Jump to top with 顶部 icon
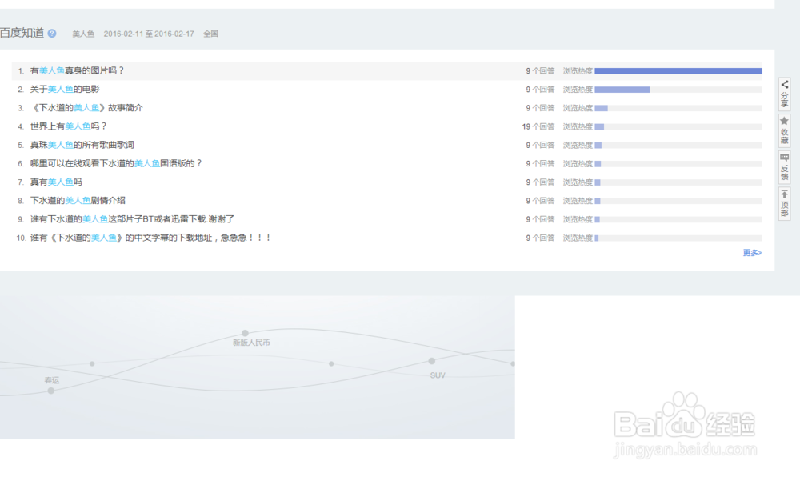800x477 pixels. tap(784, 204)
